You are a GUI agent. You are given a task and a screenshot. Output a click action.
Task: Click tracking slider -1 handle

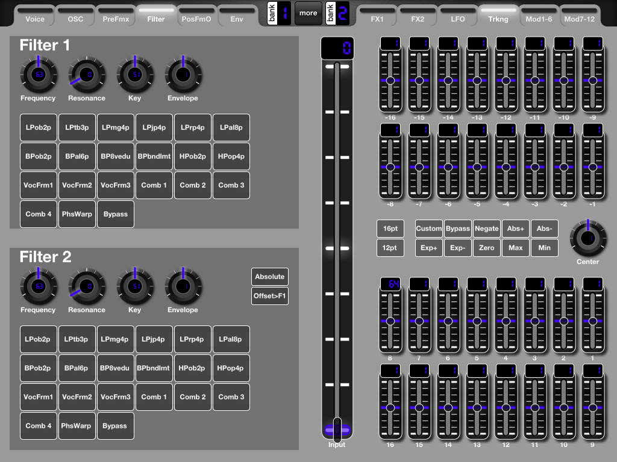pos(593,167)
